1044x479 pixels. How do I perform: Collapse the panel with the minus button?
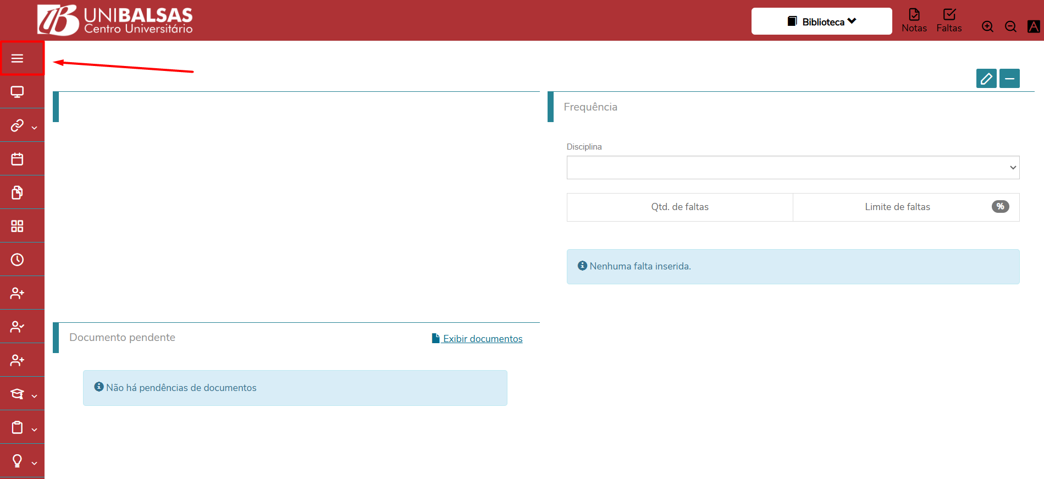pyautogui.click(x=1009, y=79)
